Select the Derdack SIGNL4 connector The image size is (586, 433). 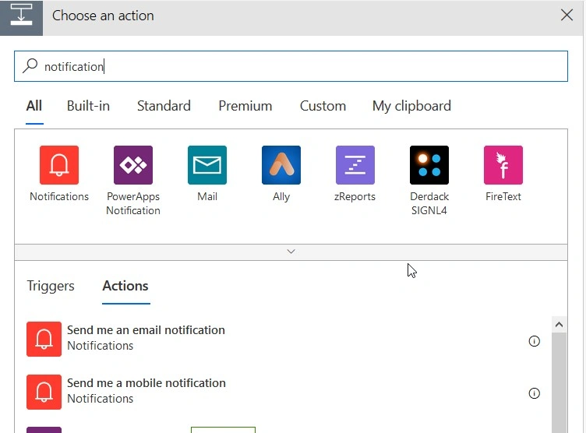pos(429,165)
